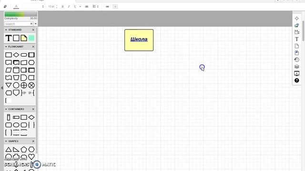Close the CONTAINERS shape library
305x171 pixels.
tap(33, 109)
